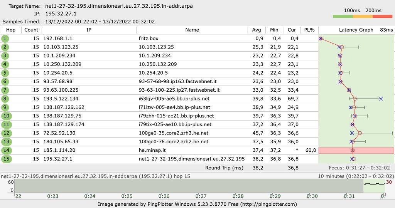Viewport: 395px width, 208px height.
Task: Click hop 8 blue X marker on graph
Action: coord(381,99)
